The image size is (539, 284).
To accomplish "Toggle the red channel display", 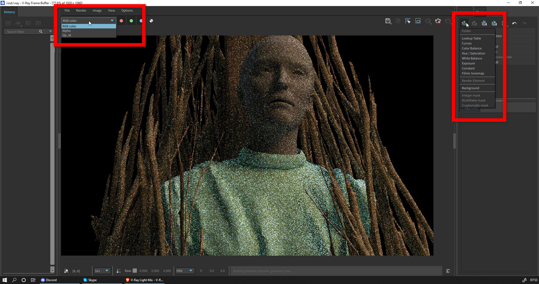I will (x=121, y=21).
